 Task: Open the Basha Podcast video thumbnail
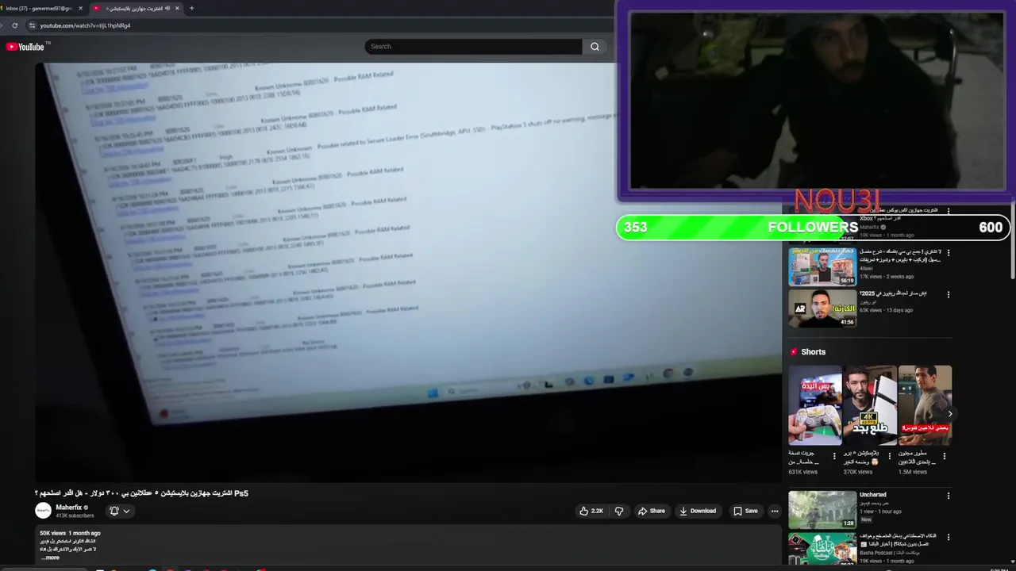(x=822, y=548)
